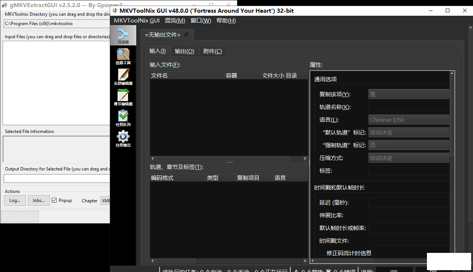Maximize the MKVToolNix GUI window

click(x=447, y=10)
